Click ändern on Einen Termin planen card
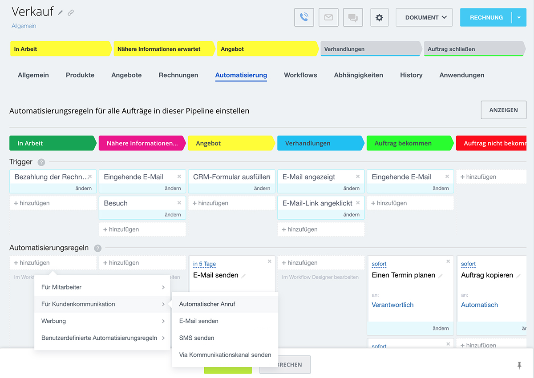 (441, 329)
